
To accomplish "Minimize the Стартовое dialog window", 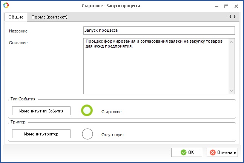I will [x=216, y=6].
